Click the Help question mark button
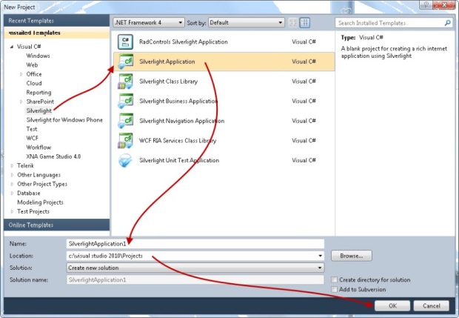This screenshot has height=318, width=459. pos(426,5)
